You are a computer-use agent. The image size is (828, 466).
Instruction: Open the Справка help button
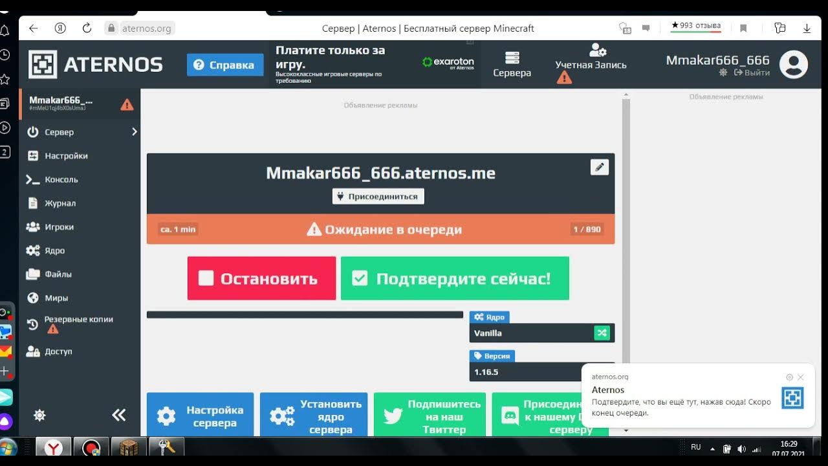[225, 65]
